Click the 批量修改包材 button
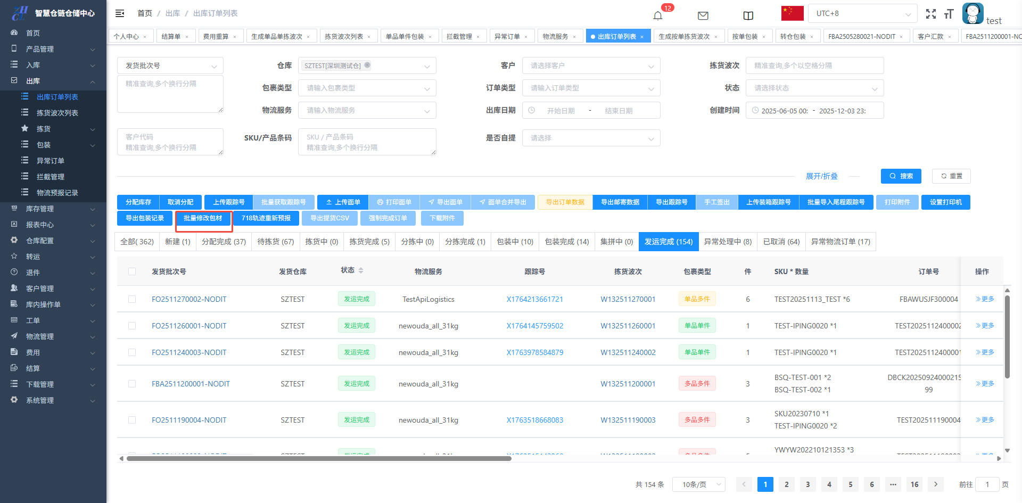Image resolution: width=1022 pixels, height=503 pixels. tap(203, 218)
